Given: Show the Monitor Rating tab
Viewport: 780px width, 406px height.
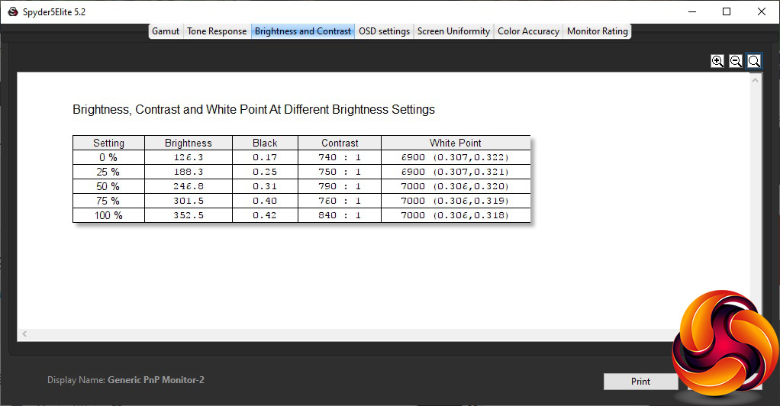Looking at the screenshot, I should [597, 31].
